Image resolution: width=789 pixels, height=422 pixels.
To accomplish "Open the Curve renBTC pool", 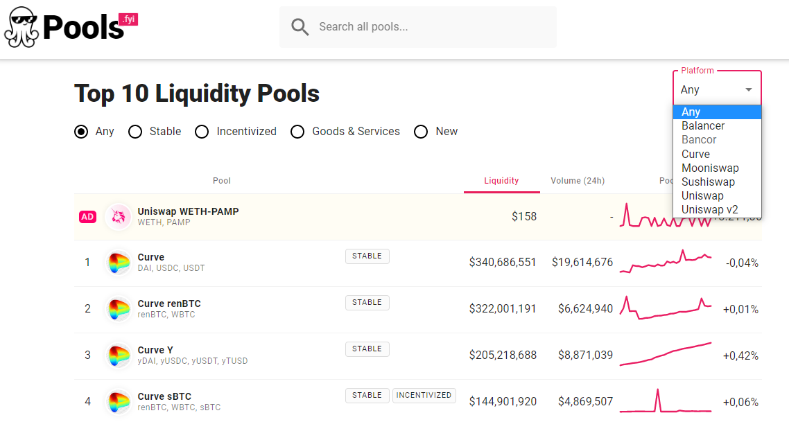I will click(x=169, y=304).
